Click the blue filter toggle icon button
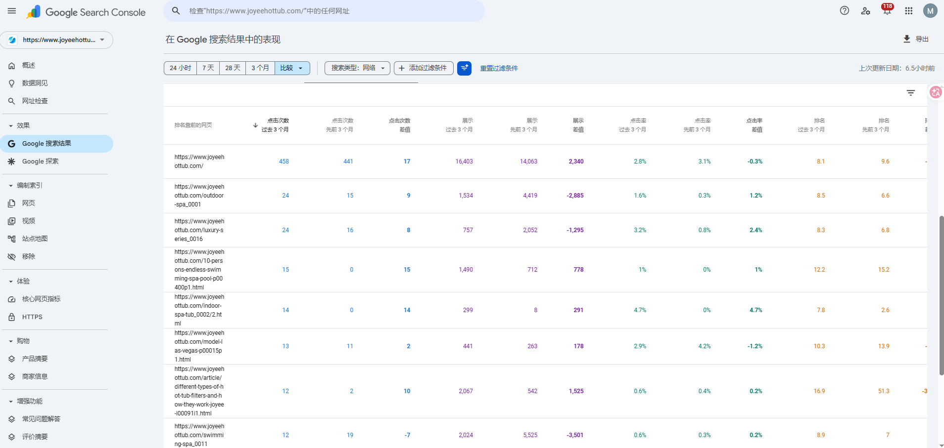 464,68
